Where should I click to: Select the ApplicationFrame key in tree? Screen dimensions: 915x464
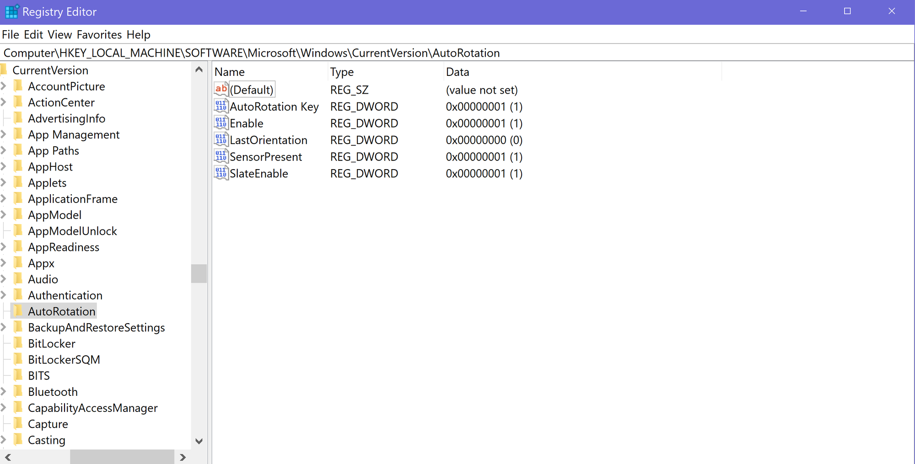click(x=73, y=199)
